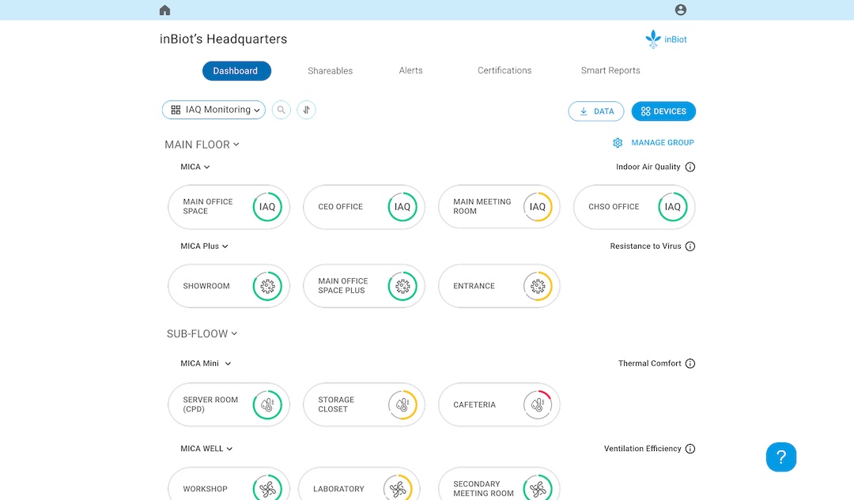Screen dimensions: 854x500
Task: Click Laboratory ventilation fan icon
Action: pos(398,489)
